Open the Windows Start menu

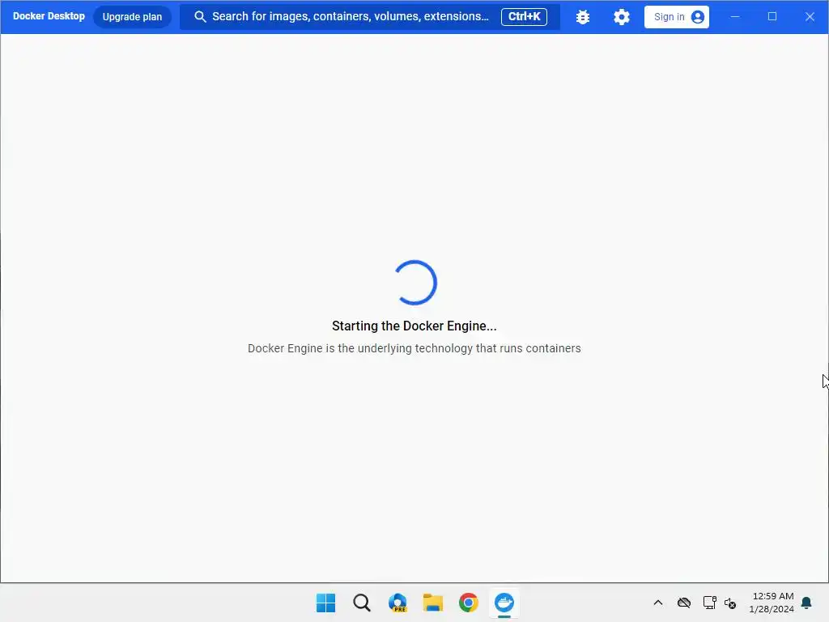coord(325,603)
